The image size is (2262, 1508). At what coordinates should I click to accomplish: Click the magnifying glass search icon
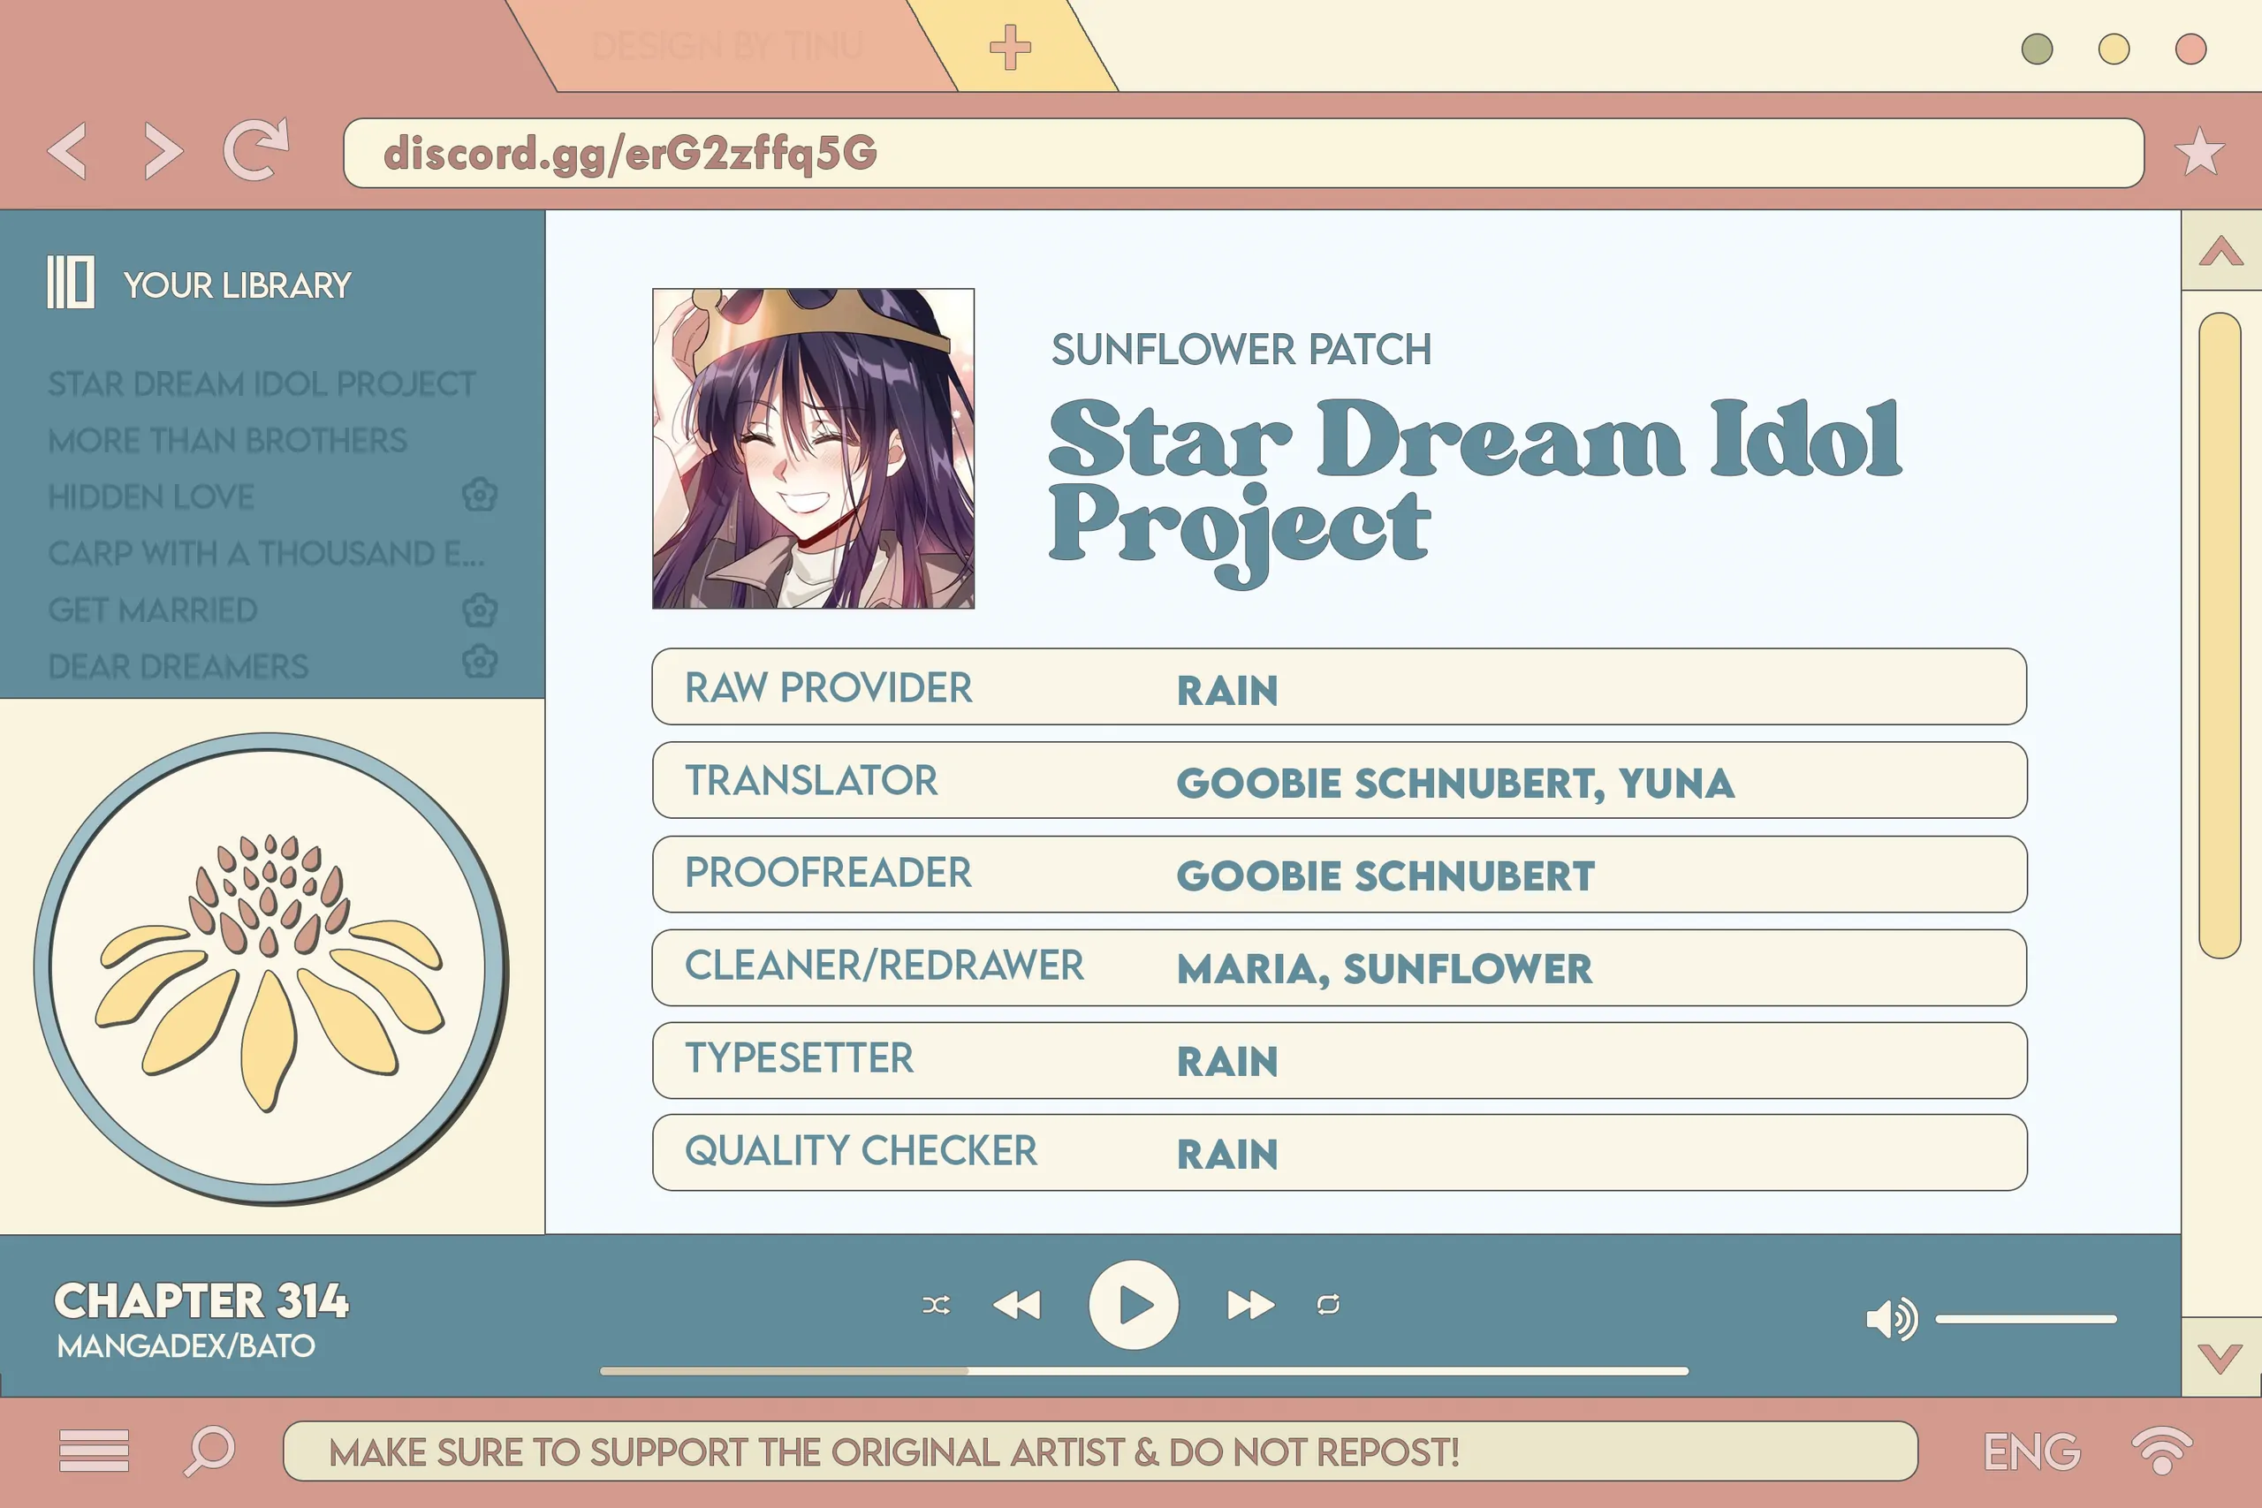click(209, 1451)
